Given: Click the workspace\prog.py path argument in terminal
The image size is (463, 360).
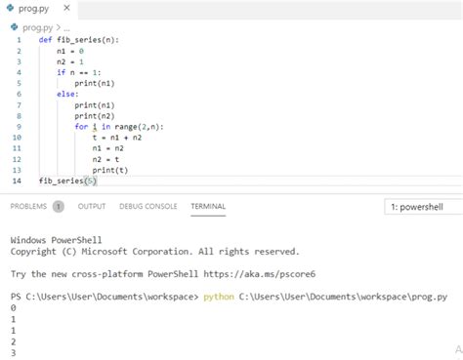Looking at the screenshot, I should point(343,297).
